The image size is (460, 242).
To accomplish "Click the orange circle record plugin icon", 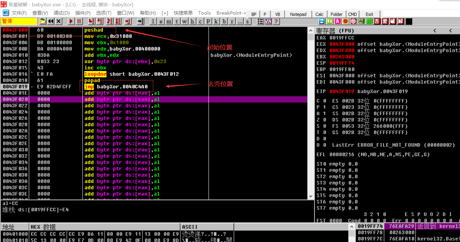I will coord(346,21).
